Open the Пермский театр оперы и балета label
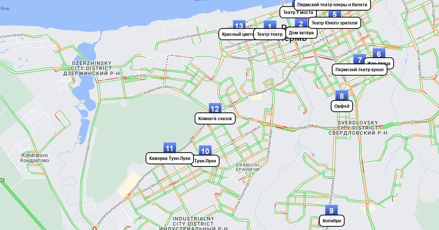This screenshot has height=230, width=439. [332, 5]
